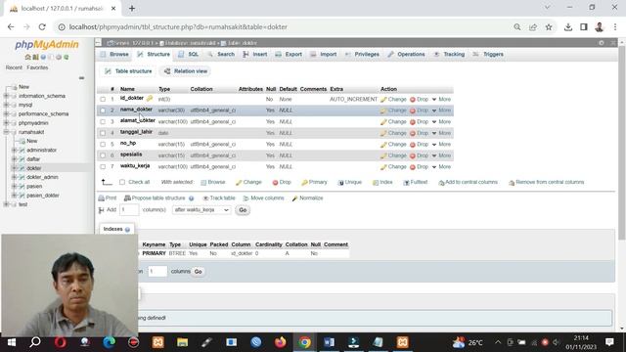This screenshot has height=352, width=626.
Task: Open More dropdown for spesialis row
Action: (441, 155)
